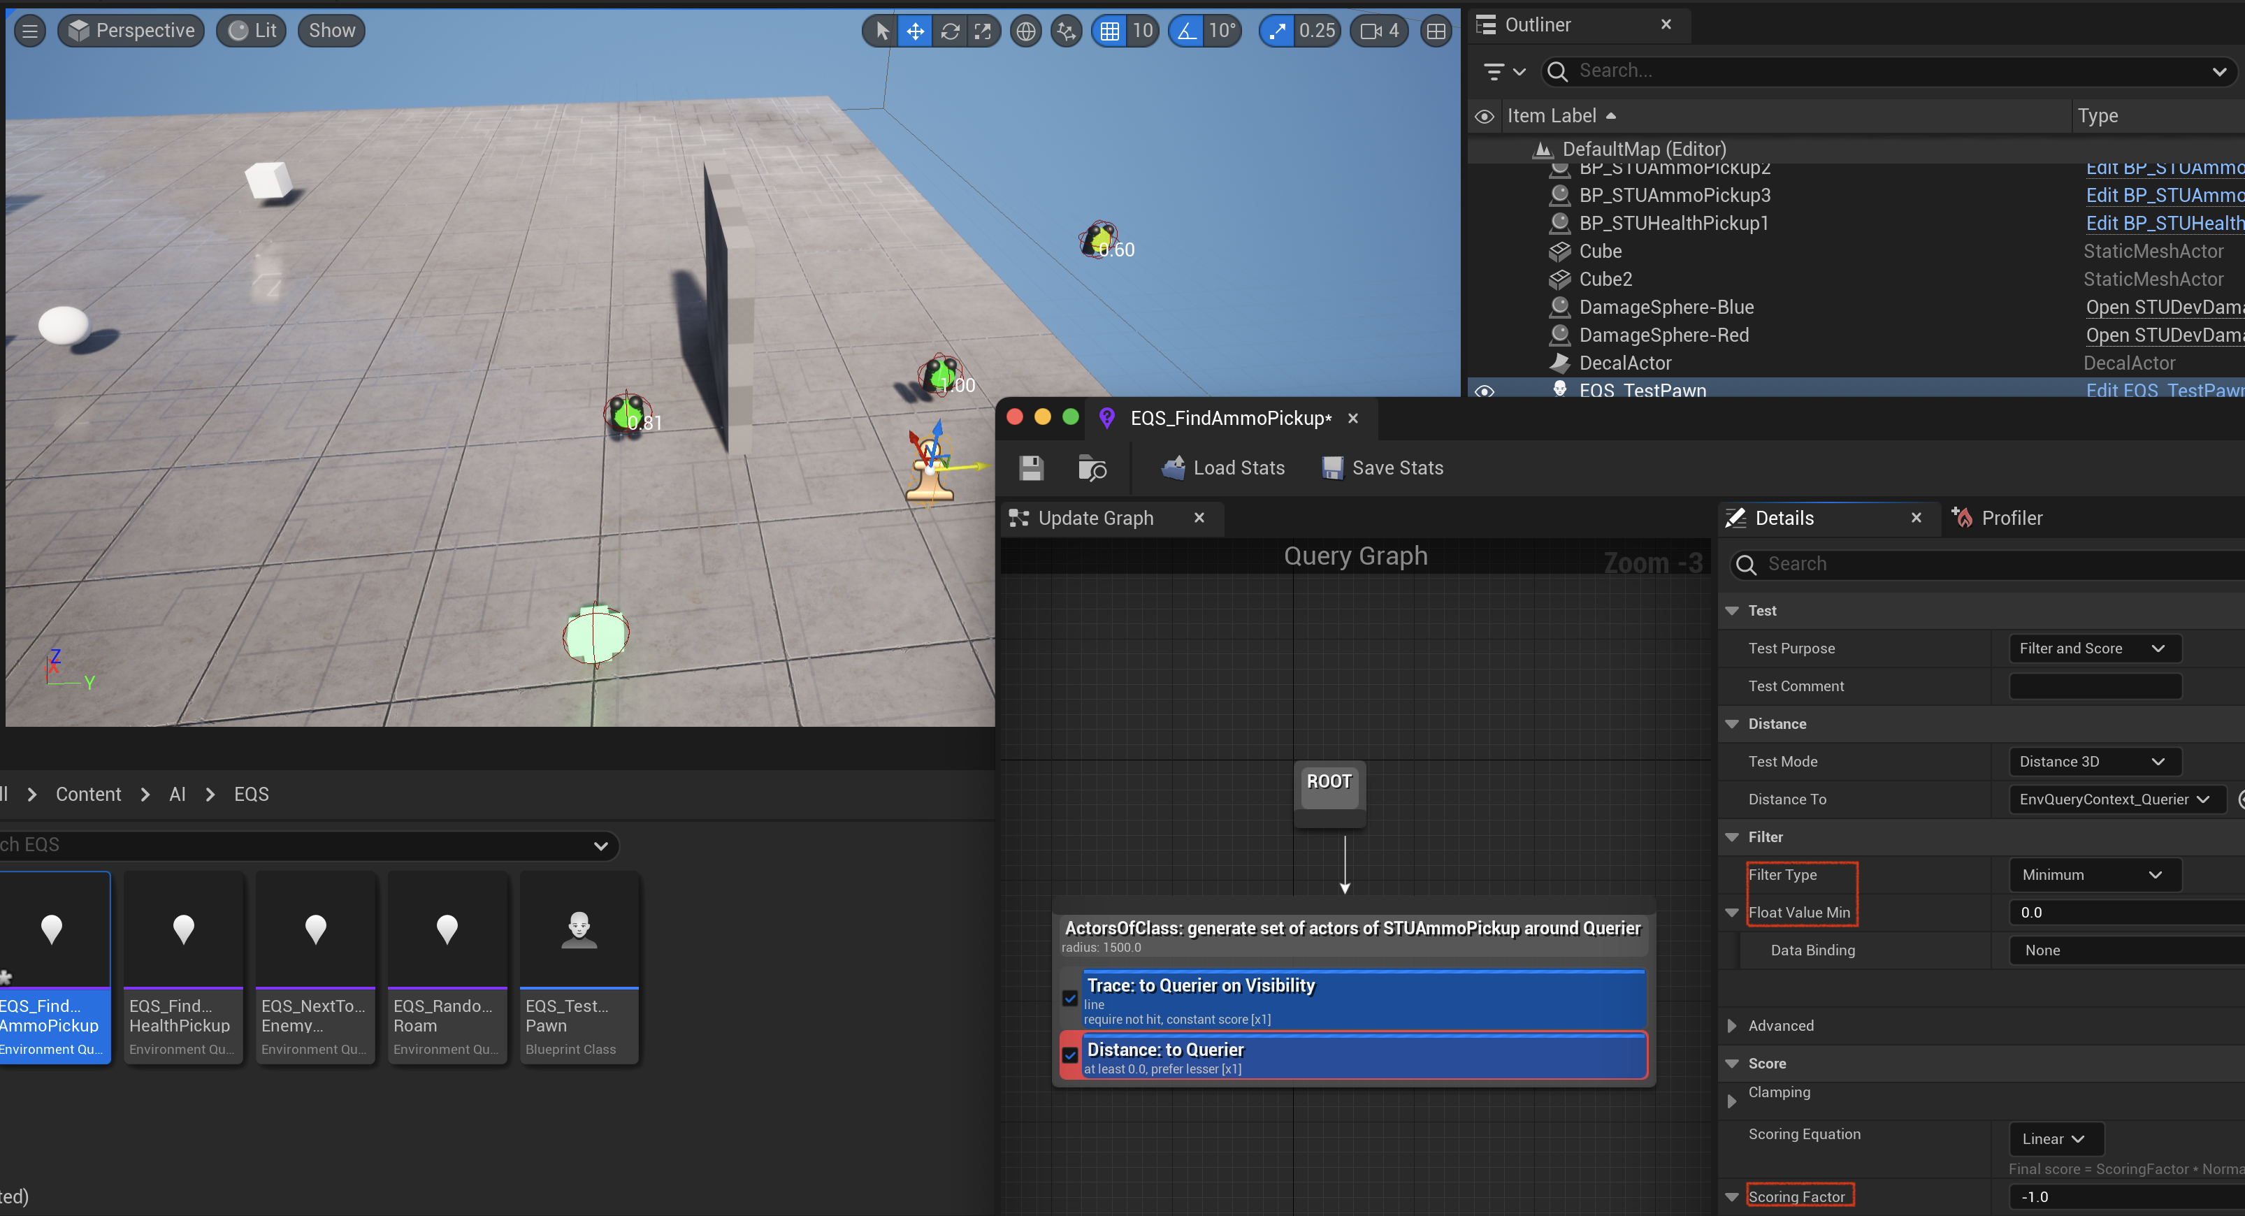2245x1216 pixels.
Task: Select the ROOT node in graph
Action: [1329, 794]
